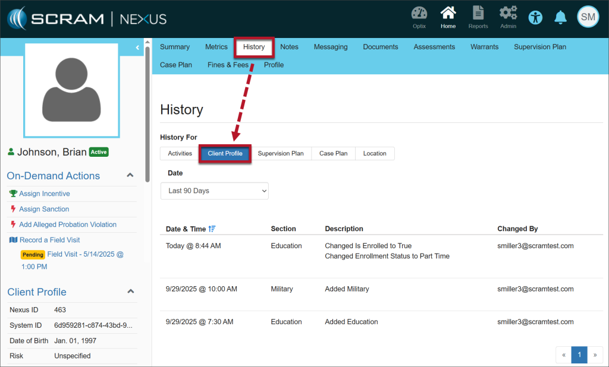Open Admin gears icon
609x367 pixels.
(508, 14)
